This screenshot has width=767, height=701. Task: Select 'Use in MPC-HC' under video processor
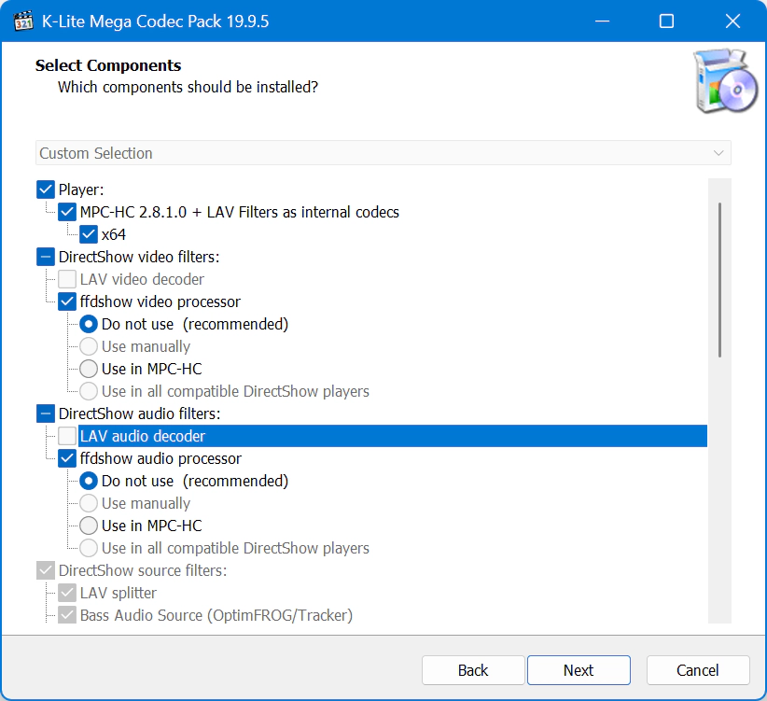pyautogui.click(x=89, y=369)
